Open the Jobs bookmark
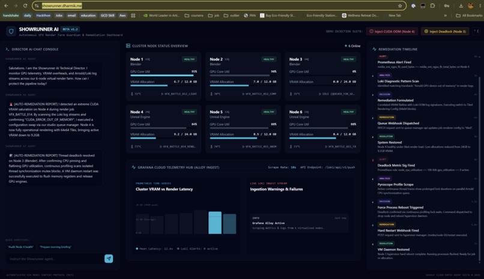484x279 pixels. pos(59,16)
